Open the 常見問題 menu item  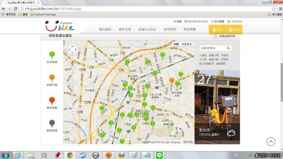[x=190, y=30]
